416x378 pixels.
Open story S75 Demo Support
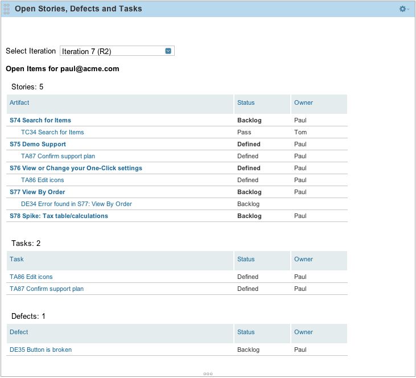[x=38, y=144]
